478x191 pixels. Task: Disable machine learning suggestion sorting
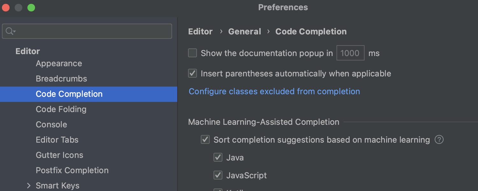tap(205, 140)
